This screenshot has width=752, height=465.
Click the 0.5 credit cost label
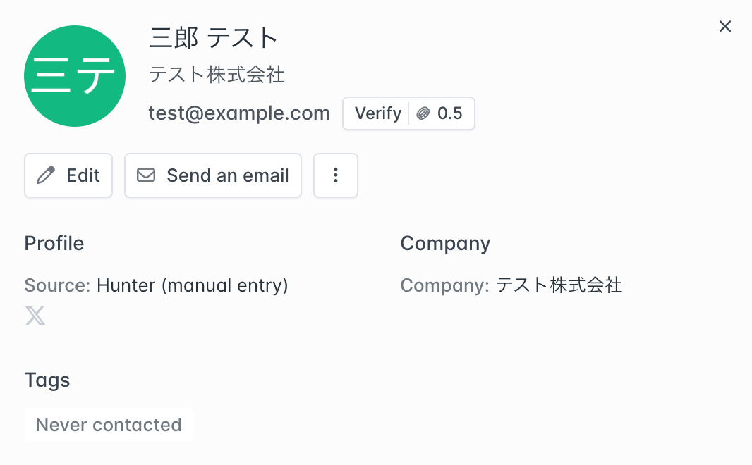point(450,113)
